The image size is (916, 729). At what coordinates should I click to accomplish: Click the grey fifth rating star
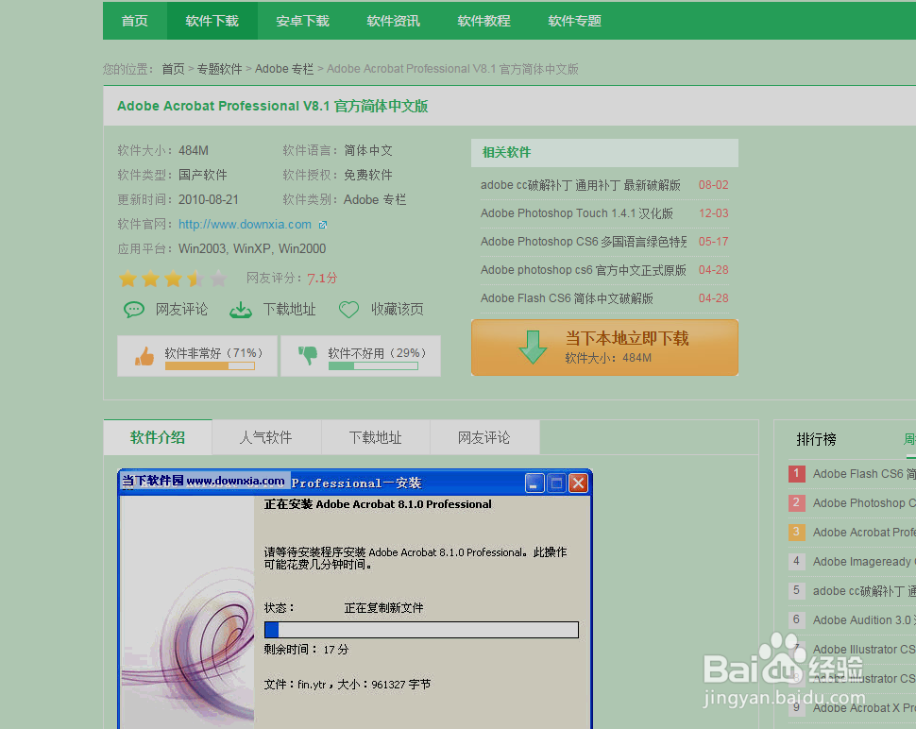(x=218, y=278)
